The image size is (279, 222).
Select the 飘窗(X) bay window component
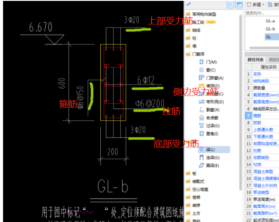click(209, 110)
